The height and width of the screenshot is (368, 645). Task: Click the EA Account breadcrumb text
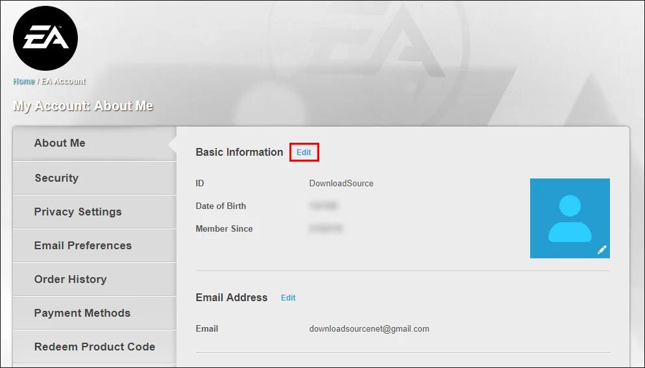pyautogui.click(x=64, y=81)
